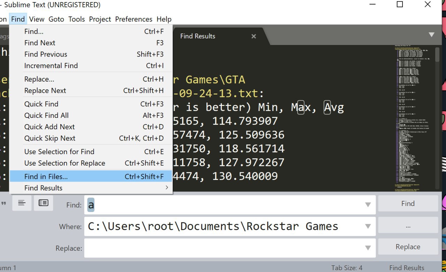Select Quick Find All

91,115
